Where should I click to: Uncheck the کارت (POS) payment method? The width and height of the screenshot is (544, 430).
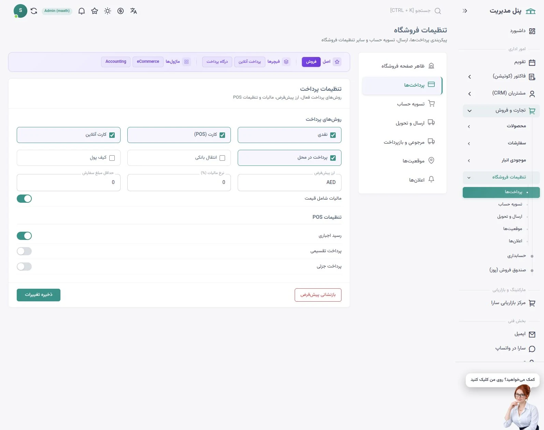pyautogui.click(x=222, y=135)
